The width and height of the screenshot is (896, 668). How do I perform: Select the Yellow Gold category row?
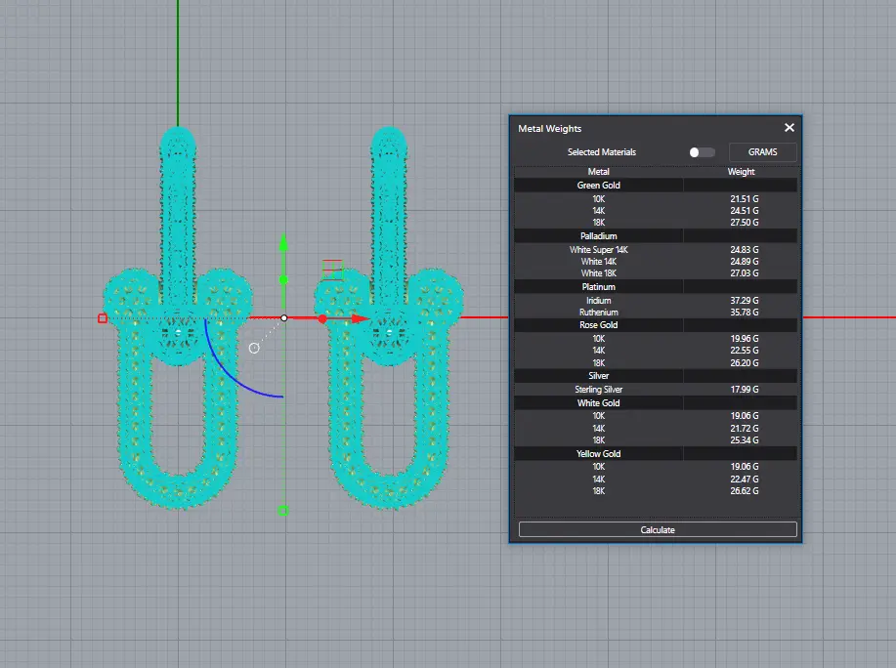598,454
